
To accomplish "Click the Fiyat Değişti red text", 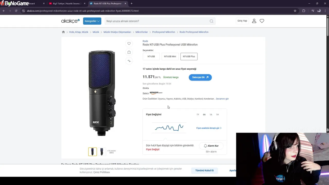I will (153, 149).
